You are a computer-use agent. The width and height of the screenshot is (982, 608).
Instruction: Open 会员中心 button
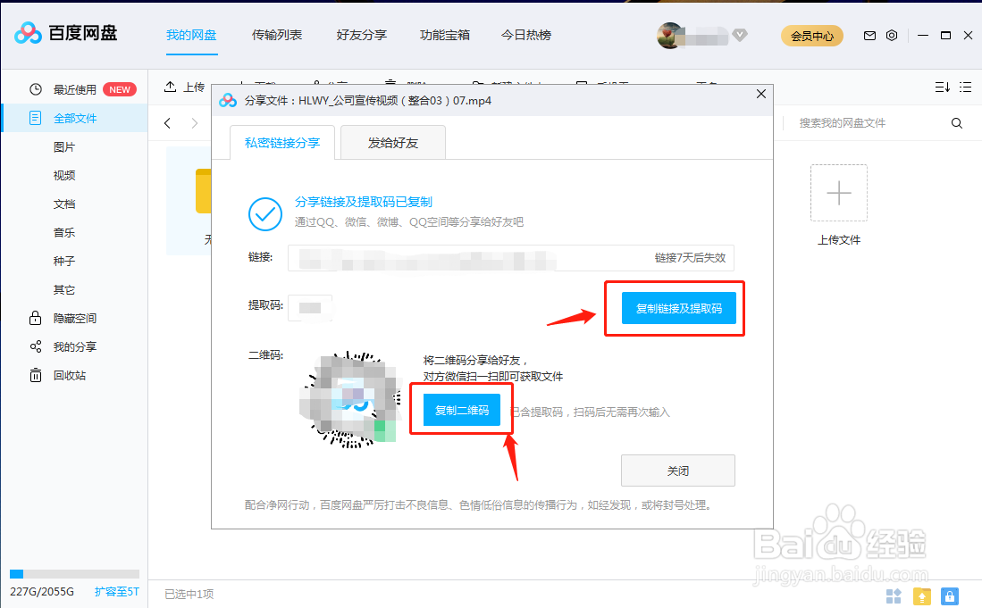(x=811, y=36)
